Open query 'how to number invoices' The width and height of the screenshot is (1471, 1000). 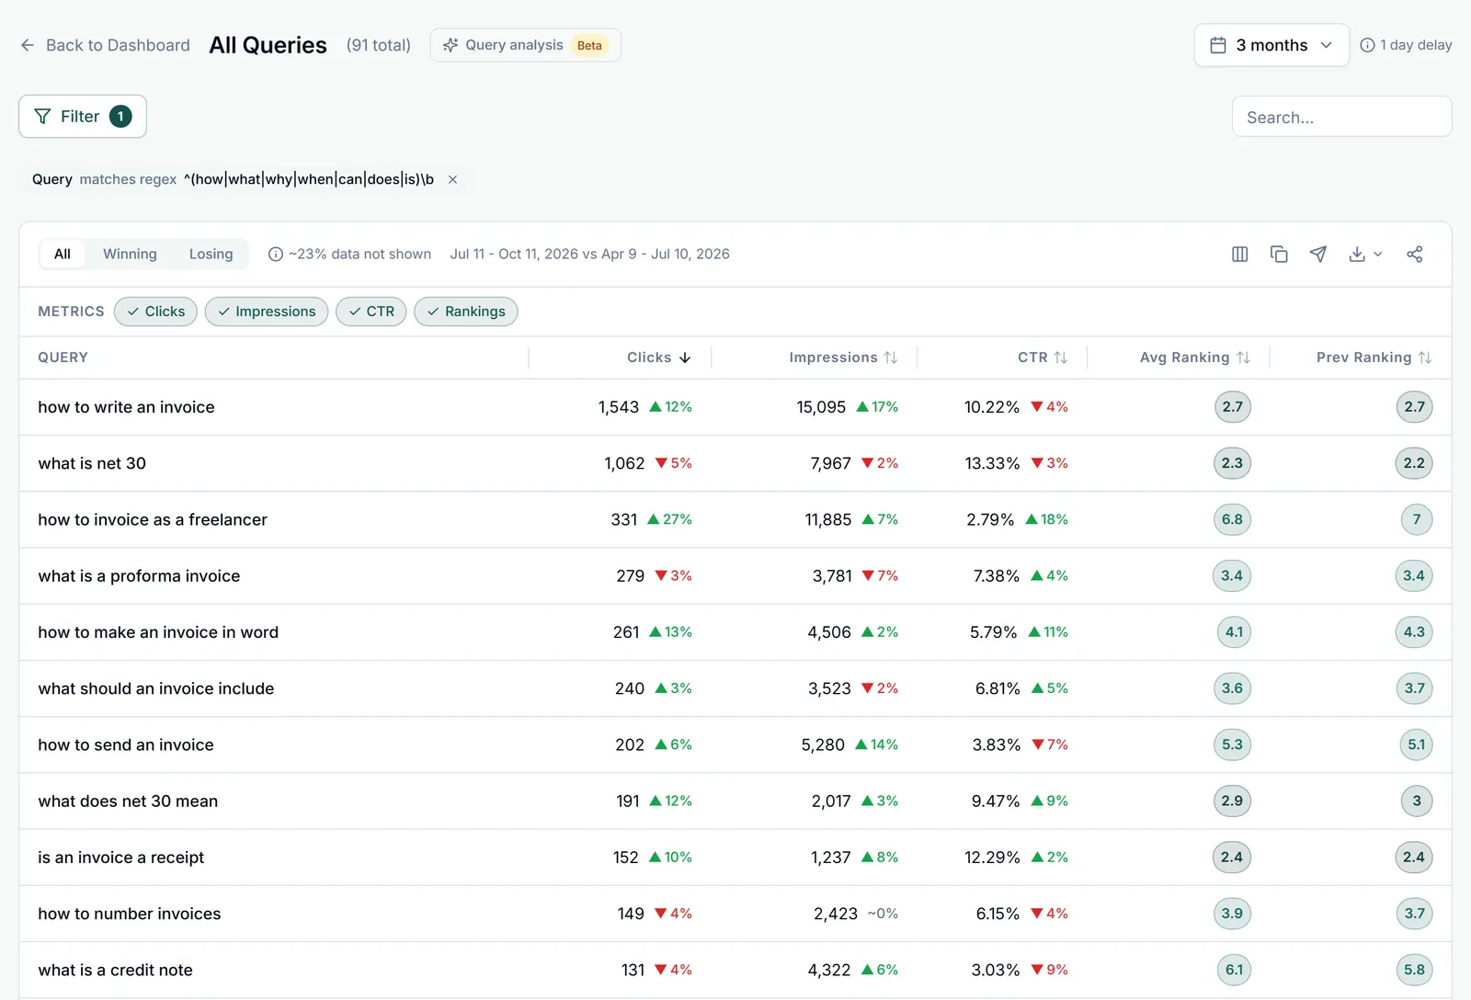pos(130,914)
